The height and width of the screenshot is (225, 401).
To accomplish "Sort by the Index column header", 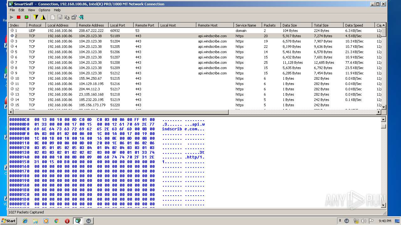I will [x=18, y=25].
